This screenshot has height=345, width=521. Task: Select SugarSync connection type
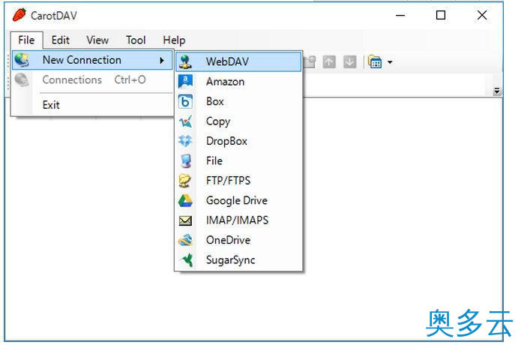coord(238,260)
